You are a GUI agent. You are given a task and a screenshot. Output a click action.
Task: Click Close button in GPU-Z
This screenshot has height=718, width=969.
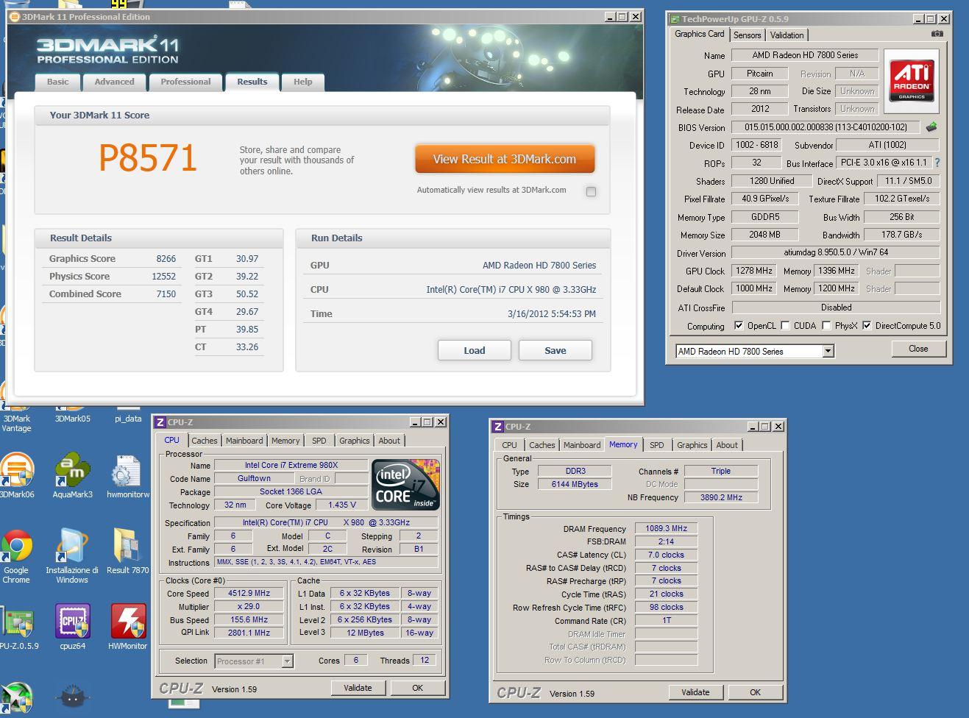[918, 349]
